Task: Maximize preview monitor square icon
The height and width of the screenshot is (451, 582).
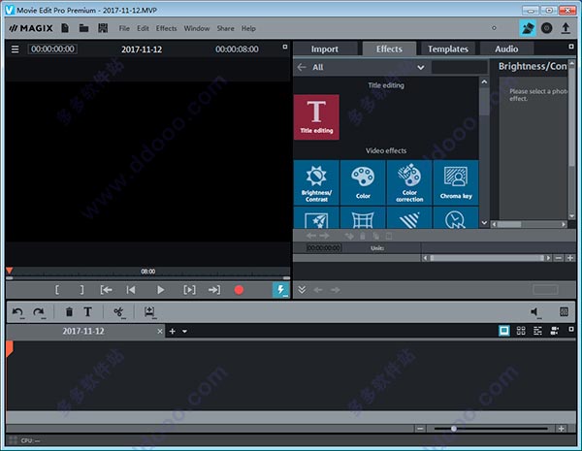Action: pyautogui.click(x=285, y=47)
